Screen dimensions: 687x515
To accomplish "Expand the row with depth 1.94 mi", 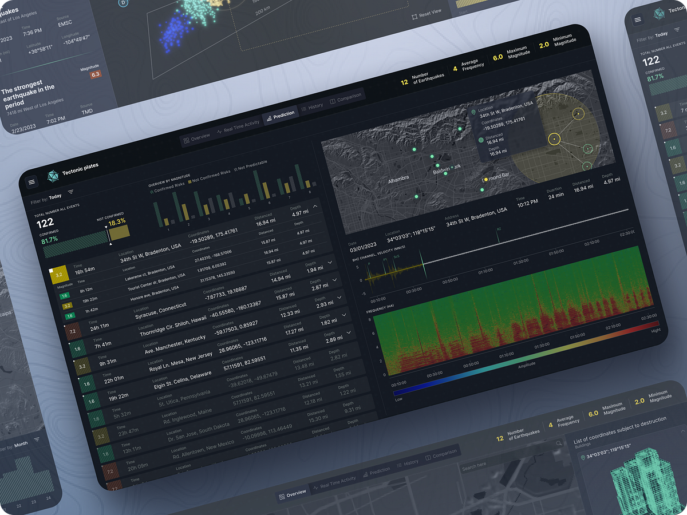I will click(x=330, y=262).
